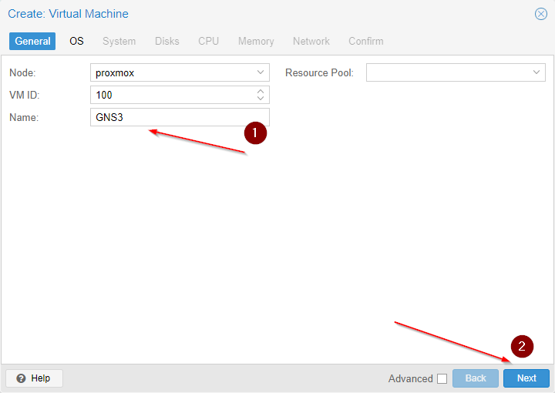Switch to the CPU tab

coord(208,41)
